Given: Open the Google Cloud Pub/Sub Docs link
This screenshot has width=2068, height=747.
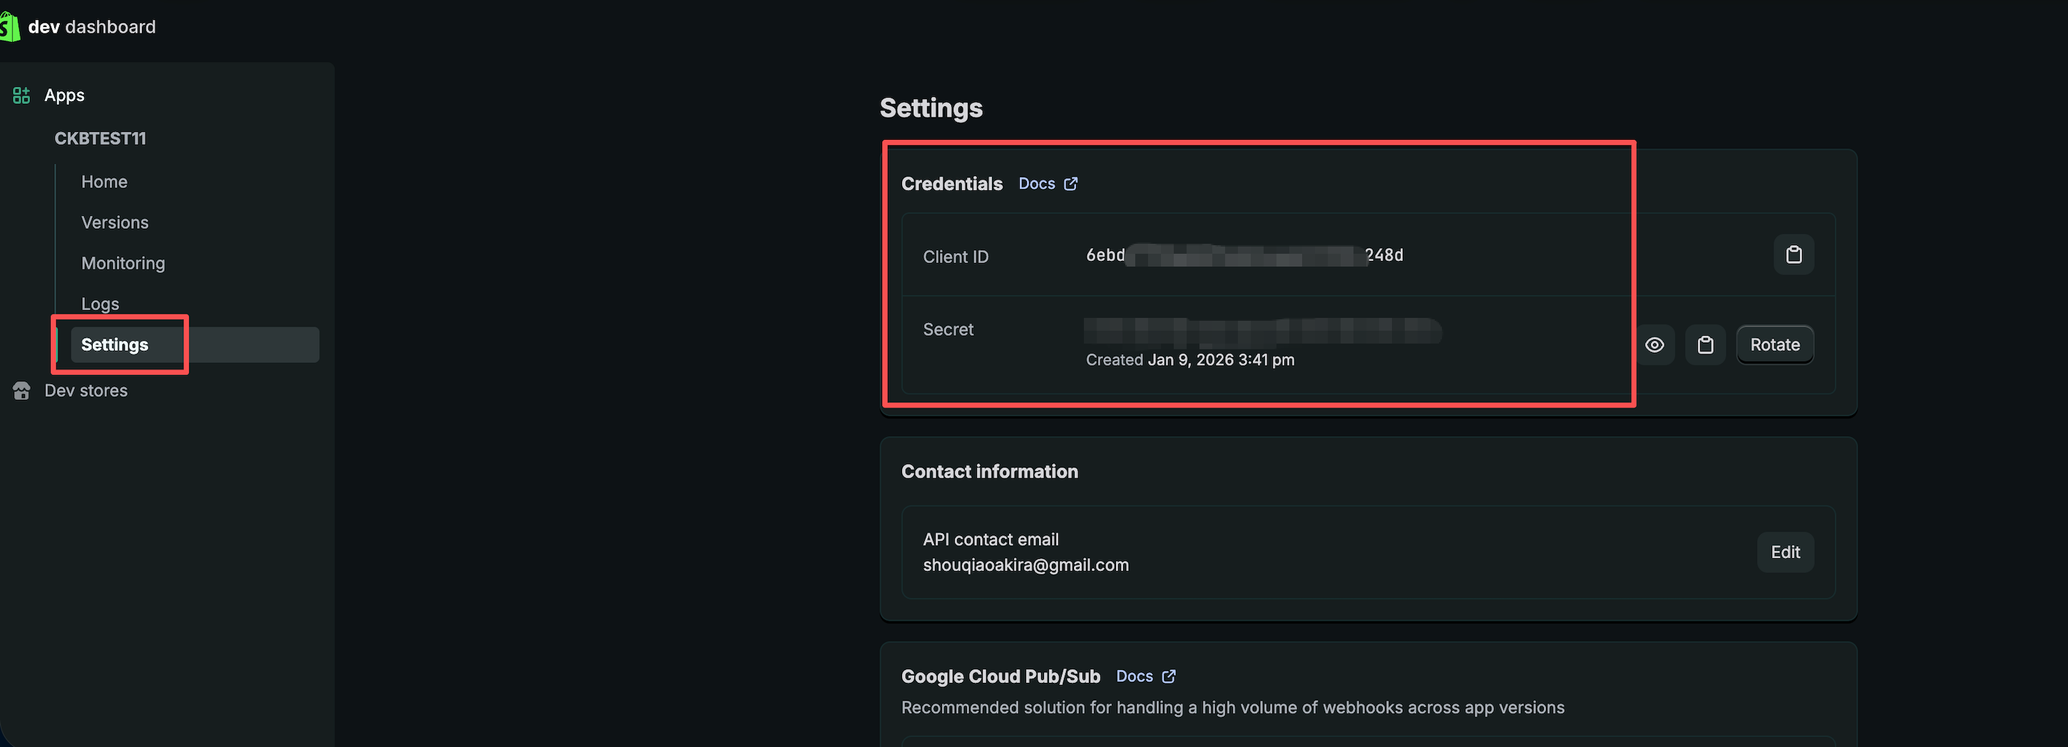Looking at the screenshot, I should pyautogui.click(x=1134, y=676).
